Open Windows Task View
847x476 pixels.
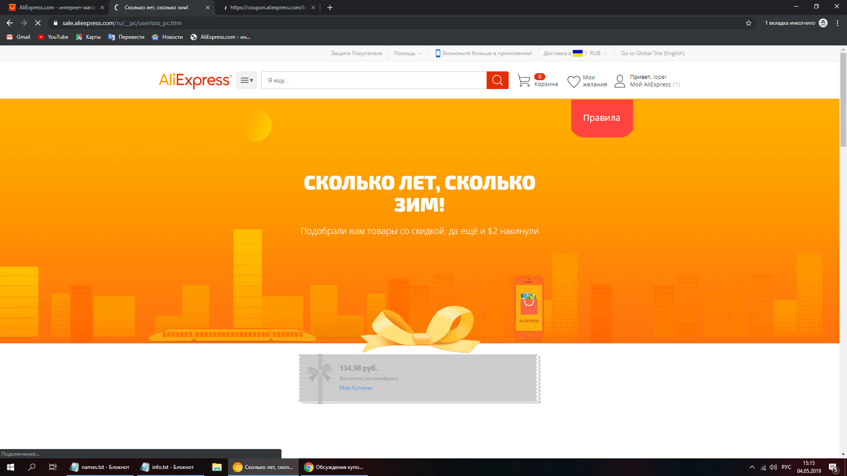click(53, 467)
